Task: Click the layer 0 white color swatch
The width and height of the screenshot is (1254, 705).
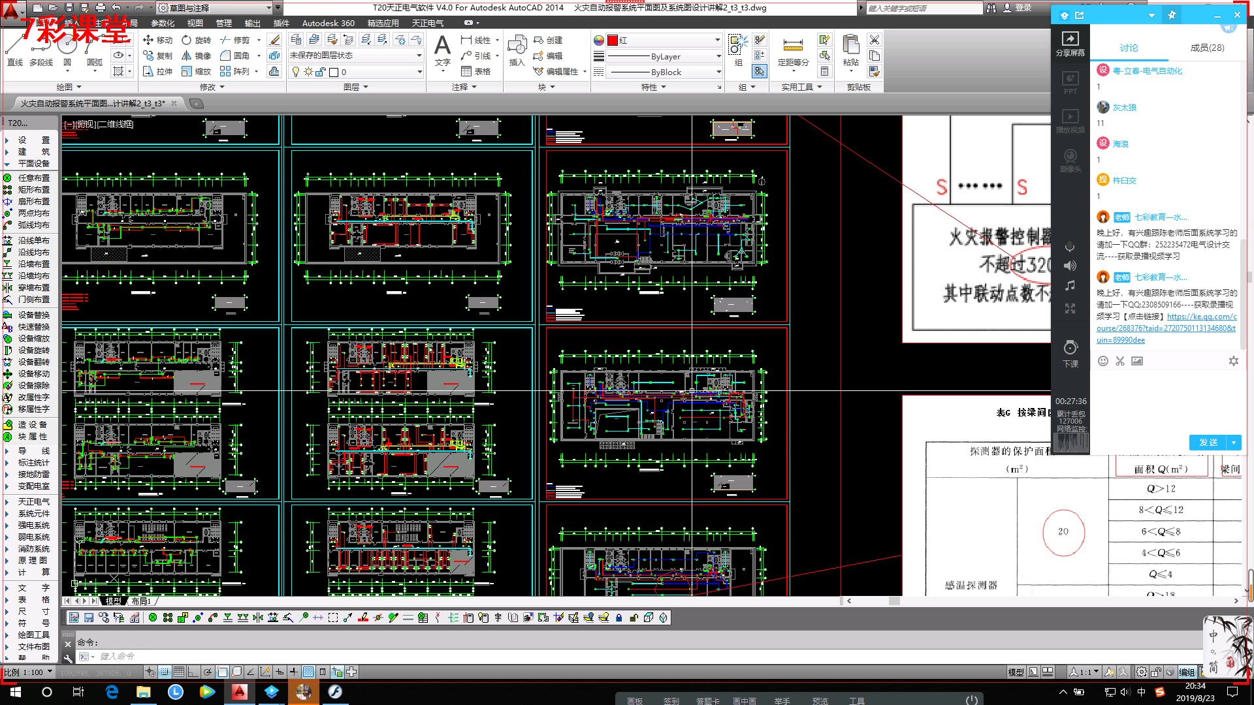Action: [x=334, y=72]
